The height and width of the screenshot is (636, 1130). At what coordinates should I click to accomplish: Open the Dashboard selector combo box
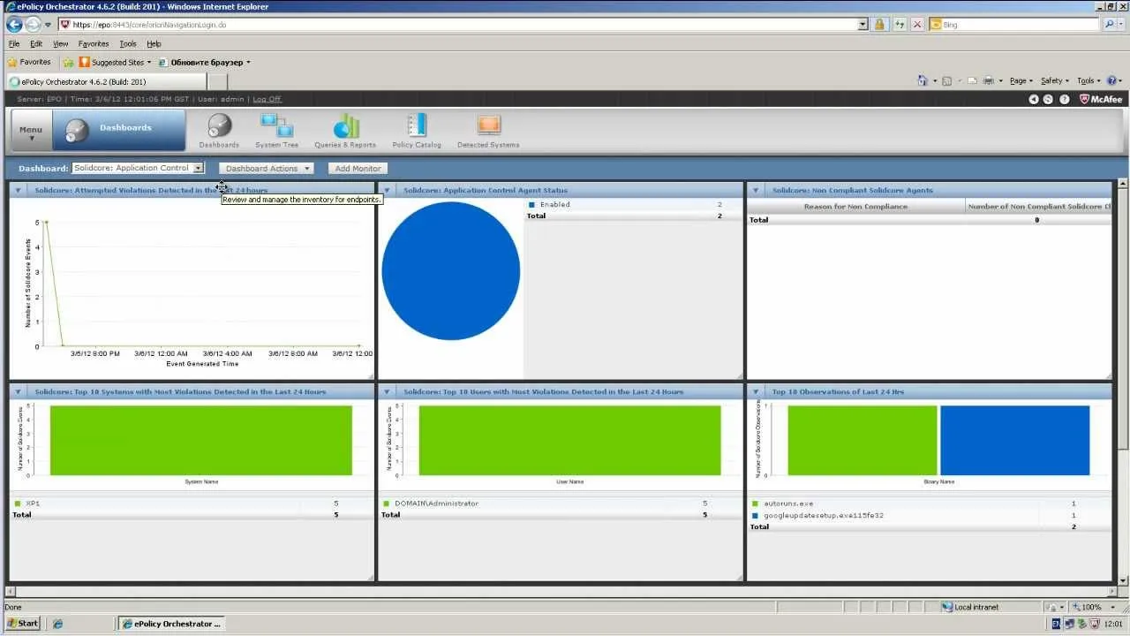pos(138,168)
